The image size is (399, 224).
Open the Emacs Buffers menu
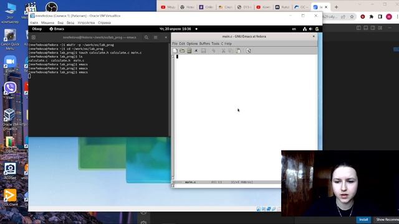tap(204, 44)
